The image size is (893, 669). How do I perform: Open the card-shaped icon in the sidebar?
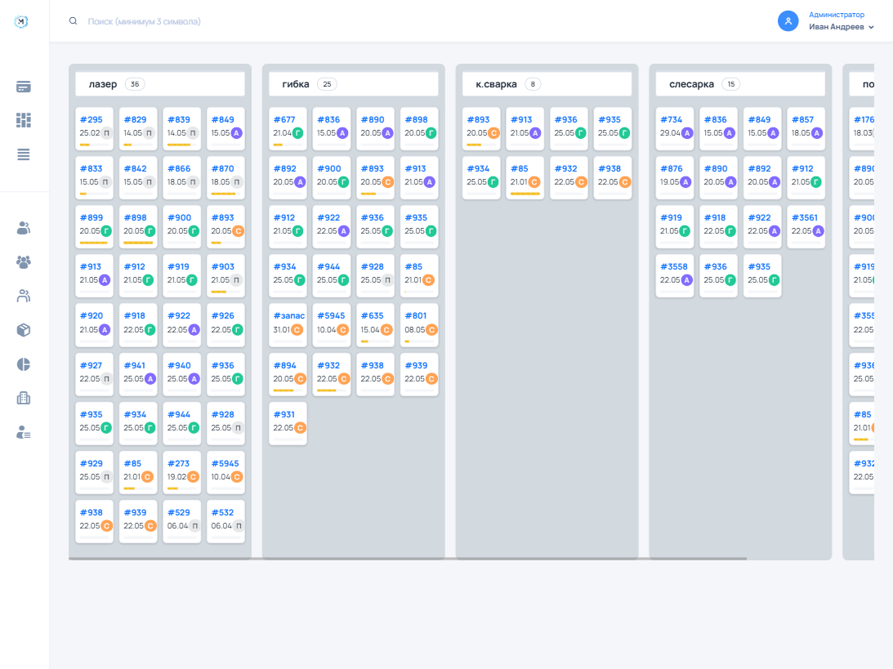click(24, 87)
